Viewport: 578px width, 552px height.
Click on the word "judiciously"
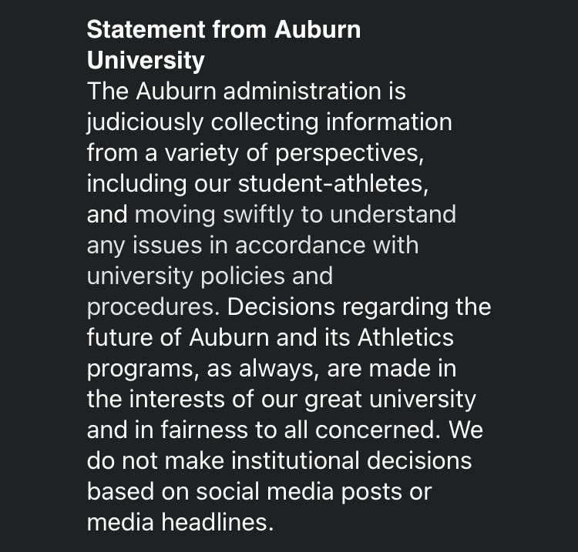tap(145, 123)
